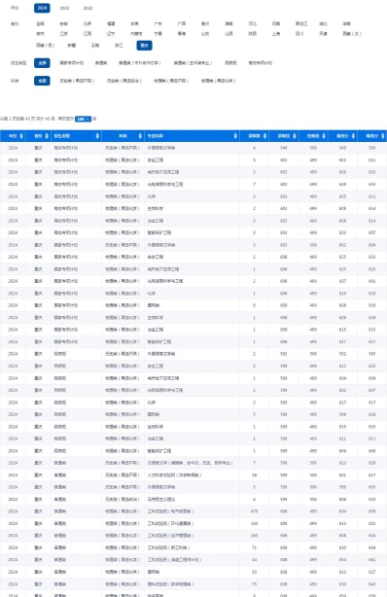Filter subject by 历史类（再选不限）
The height and width of the screenshot is (597, 387).
[x=77, y=81]
